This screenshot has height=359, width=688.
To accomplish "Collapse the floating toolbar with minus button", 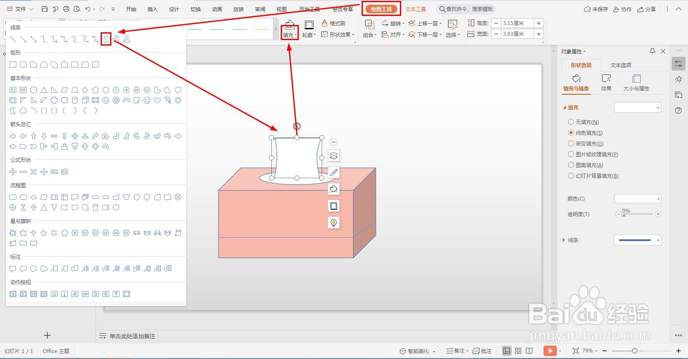I will [x=334, y=142].
